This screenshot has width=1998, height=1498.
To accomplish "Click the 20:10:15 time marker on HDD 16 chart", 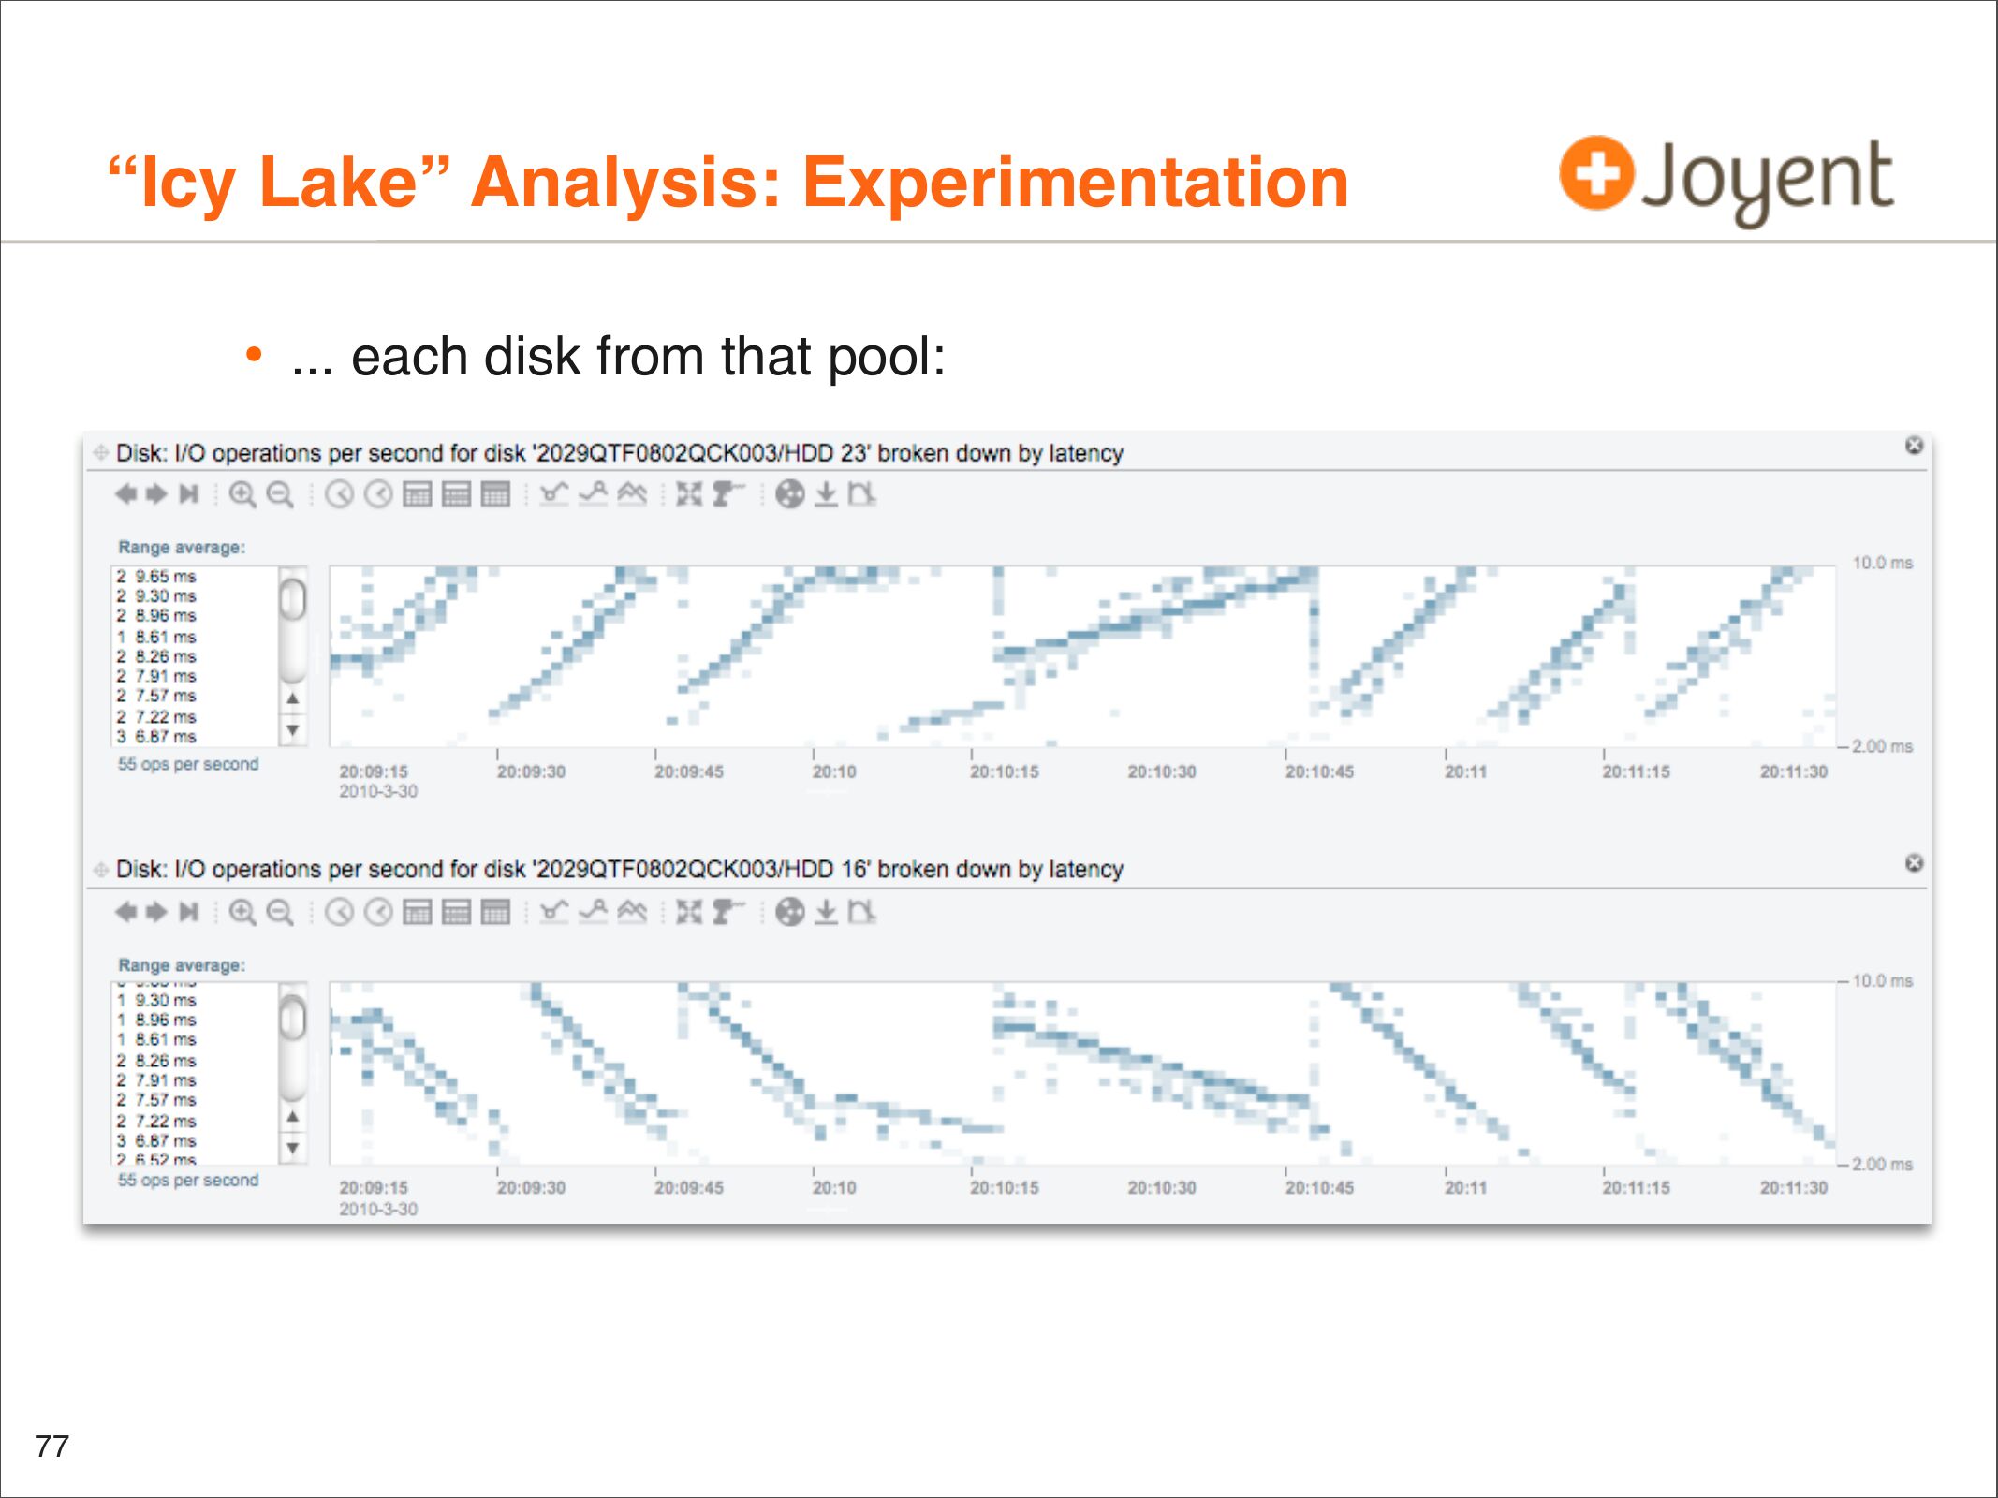I will tap(1004, 1187).
